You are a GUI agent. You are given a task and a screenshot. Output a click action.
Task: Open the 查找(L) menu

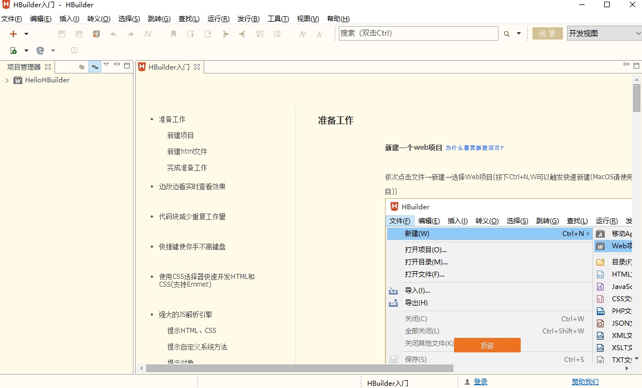point(189,19)
